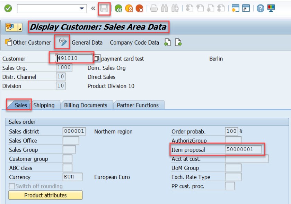Click the Other Customer button
The image size is (291, 204).
coord(28,43)
